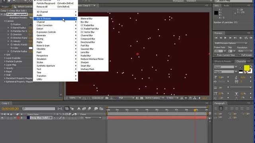
Task: Switch to the Audio panel tab
Action: (x=226, y=6)
